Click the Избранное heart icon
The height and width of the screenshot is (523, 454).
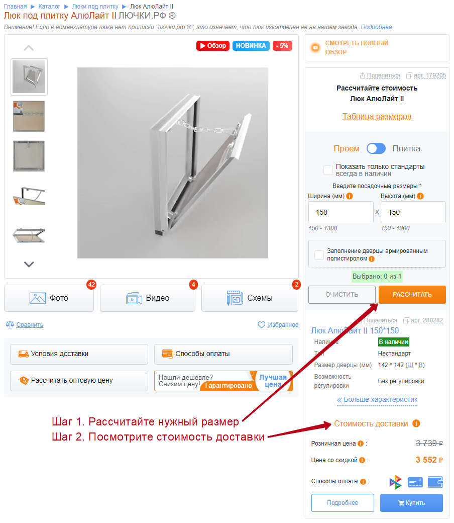[x=262, y=324]
